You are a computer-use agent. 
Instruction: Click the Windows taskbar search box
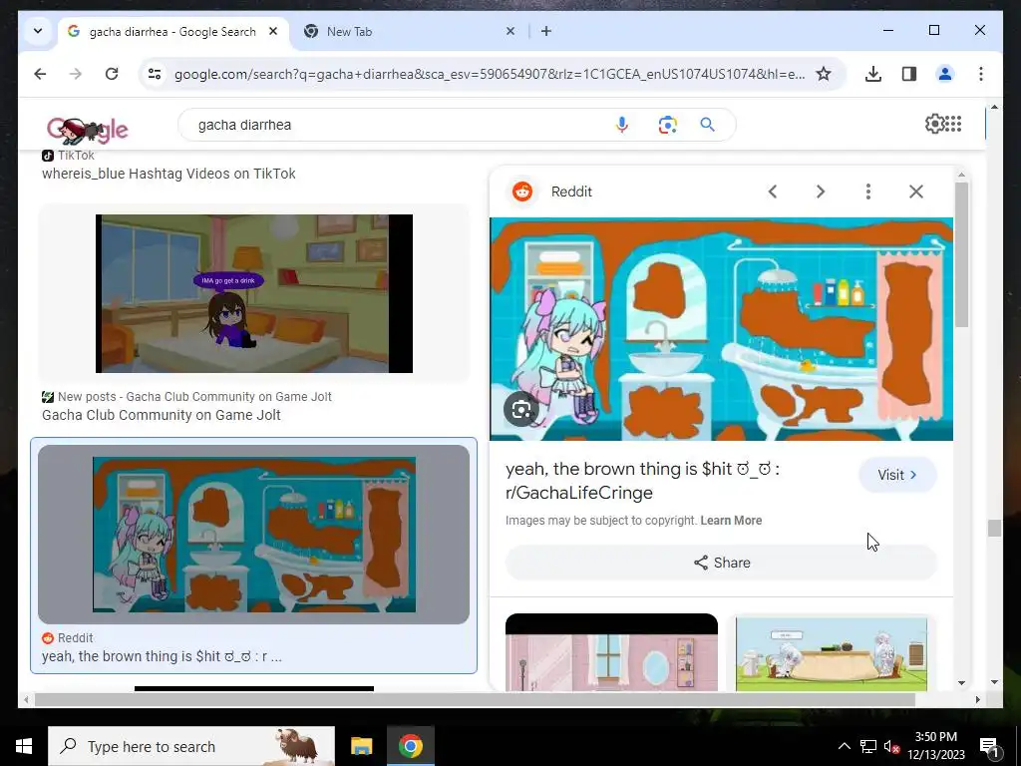point(191,746)
